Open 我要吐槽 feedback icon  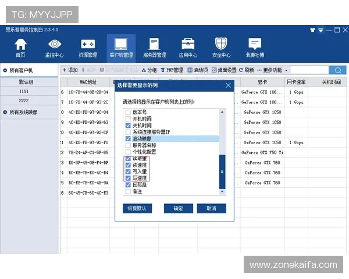coord(255,48)
